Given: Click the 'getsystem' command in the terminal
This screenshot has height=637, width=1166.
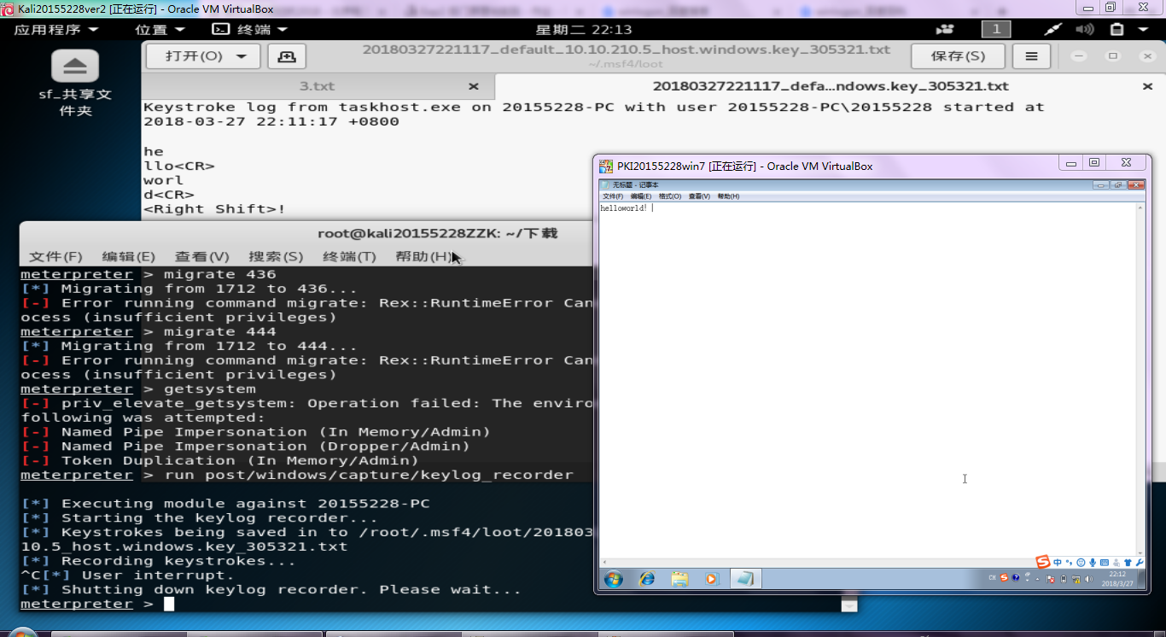Looking at the screenshot, I should (x=209, y=389).
